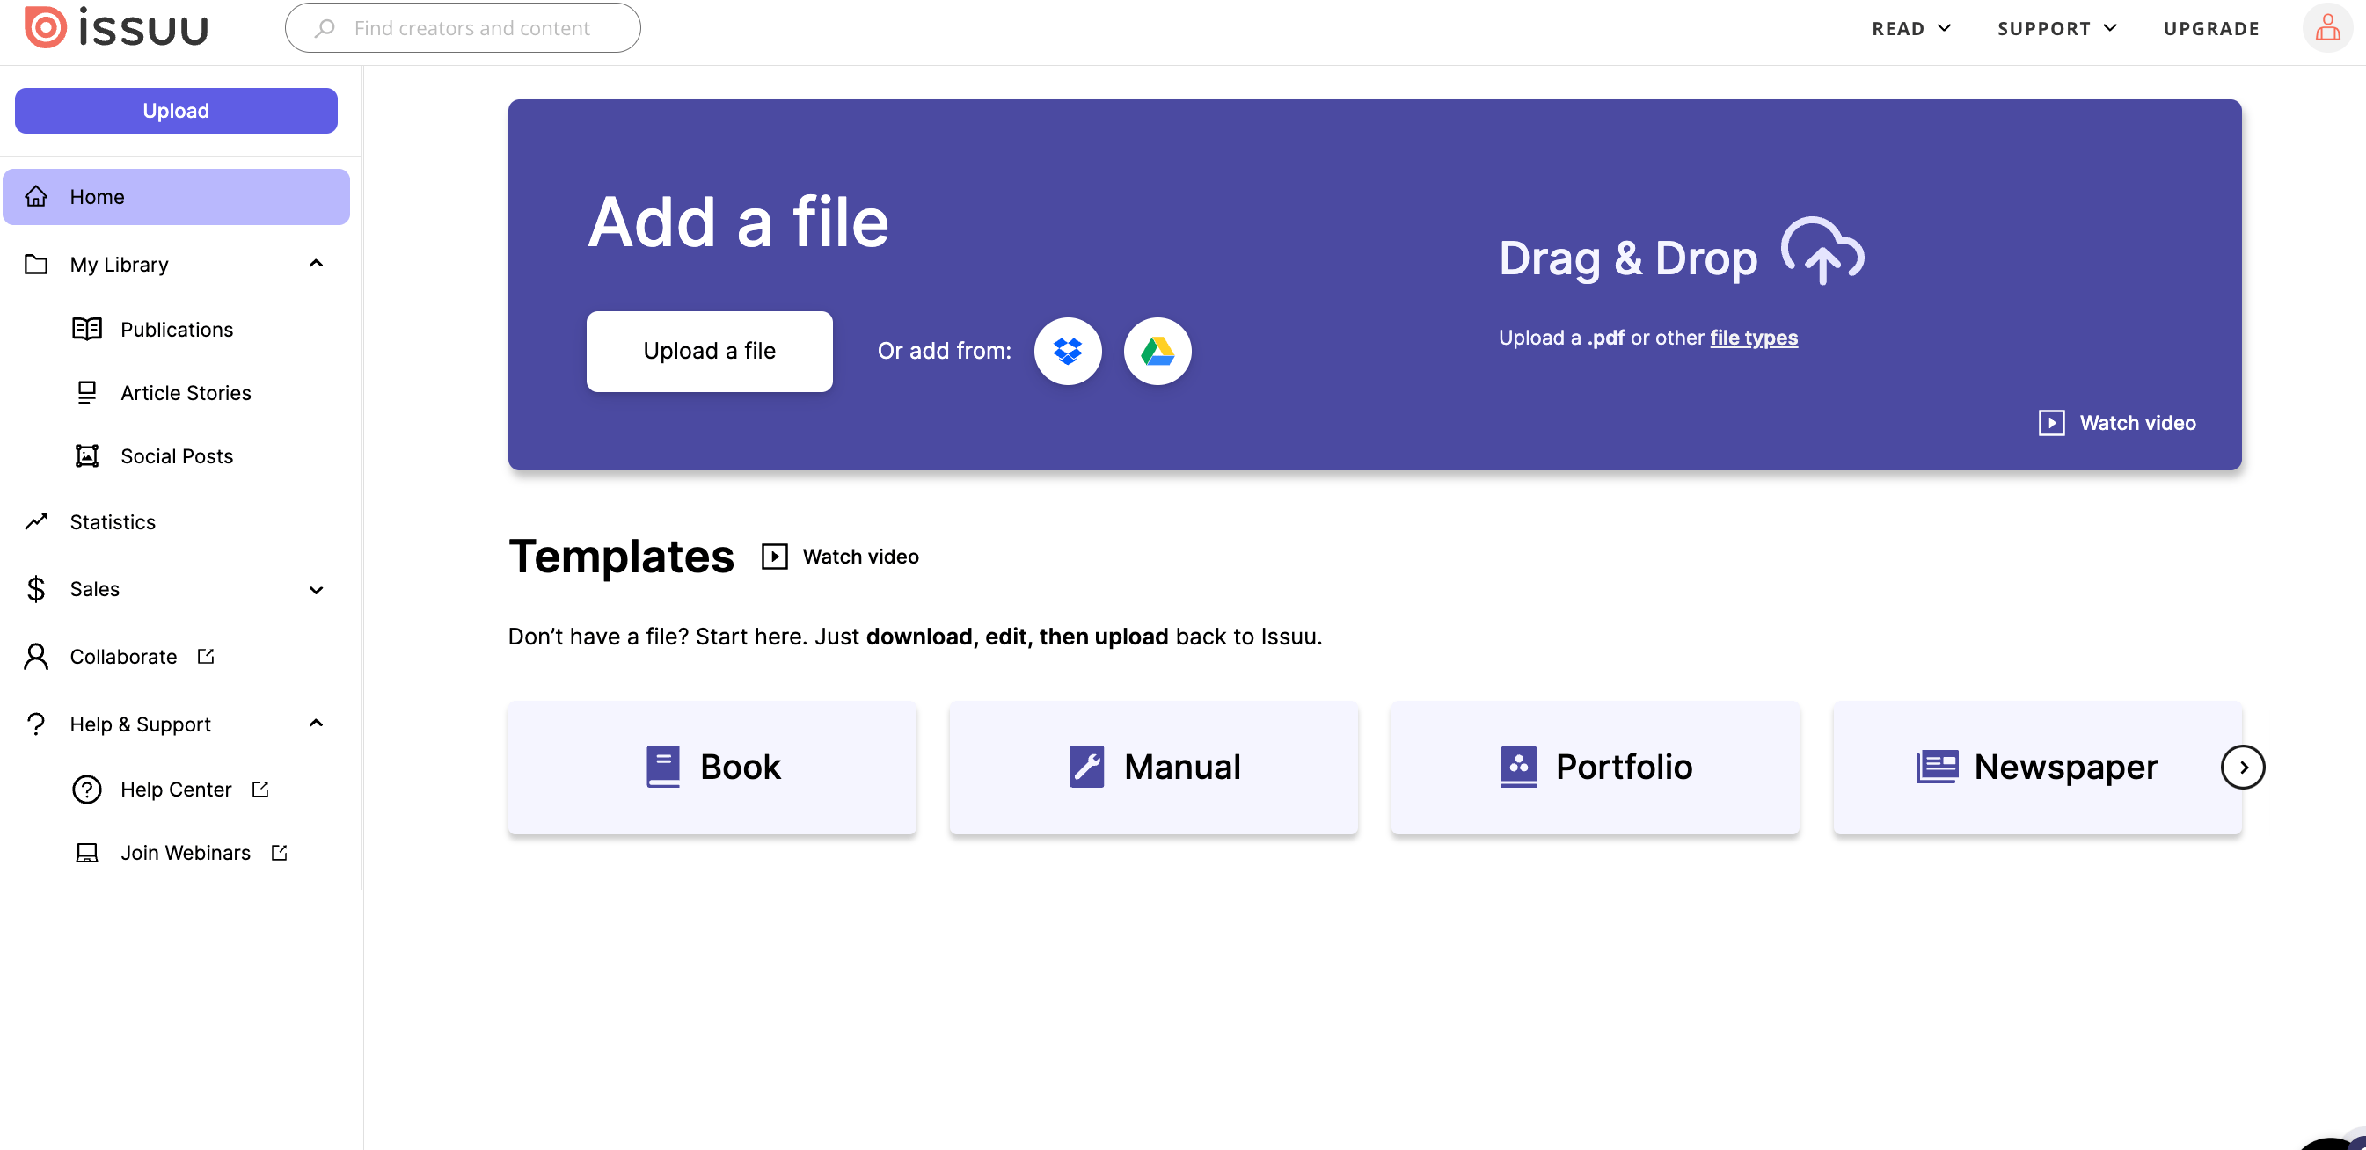Click the Upload a file button
This screenshot has height=1150, width=2366.
pos(709,351)
